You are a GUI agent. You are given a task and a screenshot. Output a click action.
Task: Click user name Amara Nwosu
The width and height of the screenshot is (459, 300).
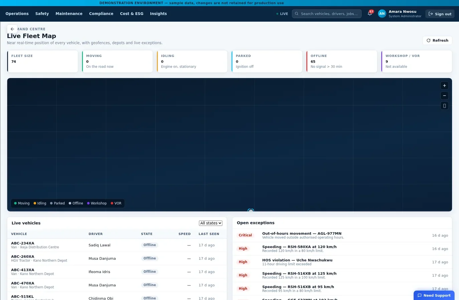[403, 12]
